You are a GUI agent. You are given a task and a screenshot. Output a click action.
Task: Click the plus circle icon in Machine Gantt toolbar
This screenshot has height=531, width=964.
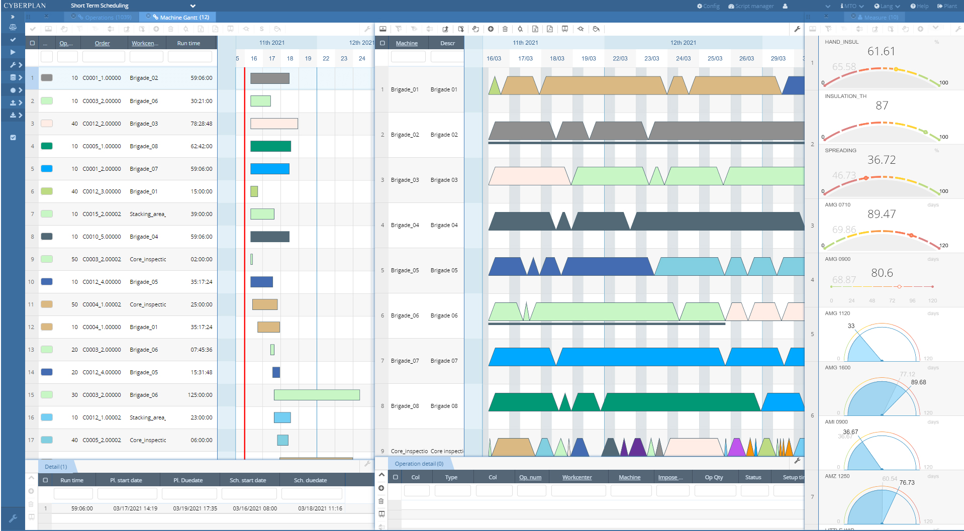[491, 29]
